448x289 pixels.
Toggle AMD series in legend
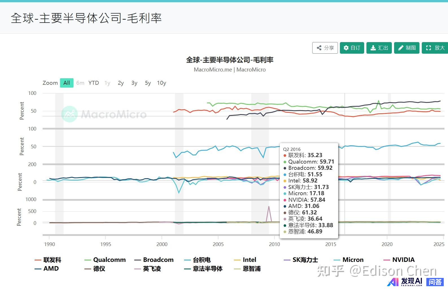pos(47,269)
